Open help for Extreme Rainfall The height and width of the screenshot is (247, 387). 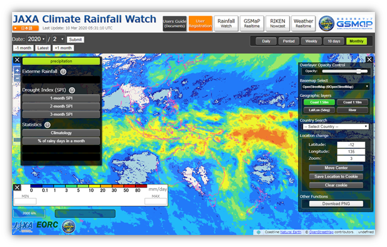coord(63,72)
